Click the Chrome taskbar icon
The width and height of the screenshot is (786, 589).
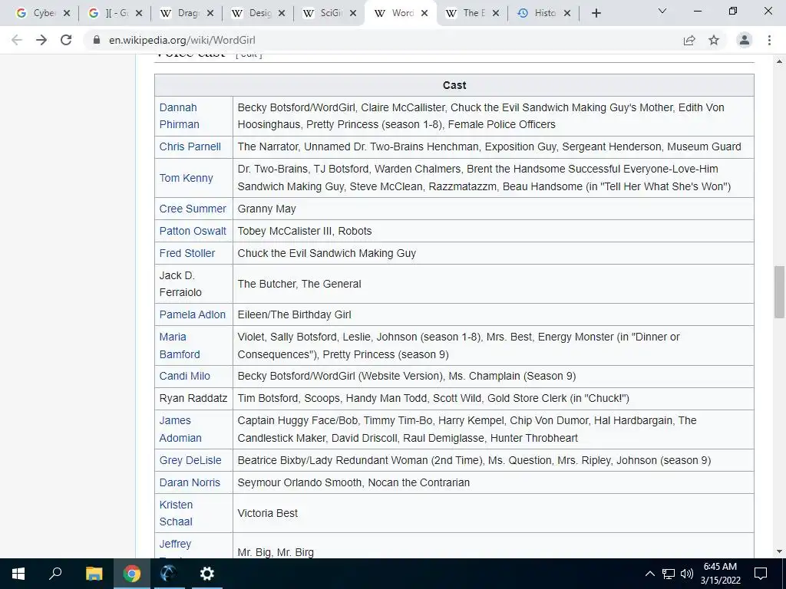coord(132,574)
